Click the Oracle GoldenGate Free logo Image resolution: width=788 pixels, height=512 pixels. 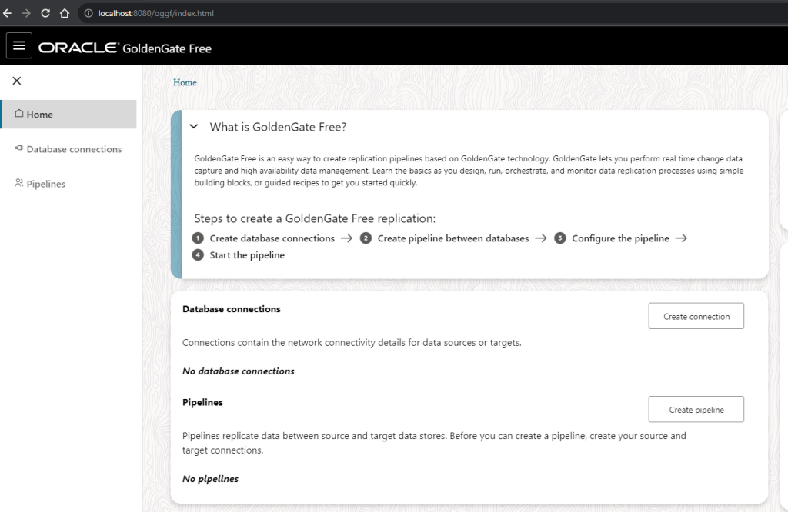click(125, 48)
